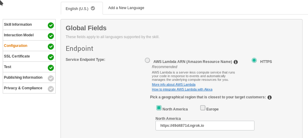The height and width of the screenshot is (138, 308).
Task: Click green checkmark beside Interaction Model
Action: click(x=51, y=36)
